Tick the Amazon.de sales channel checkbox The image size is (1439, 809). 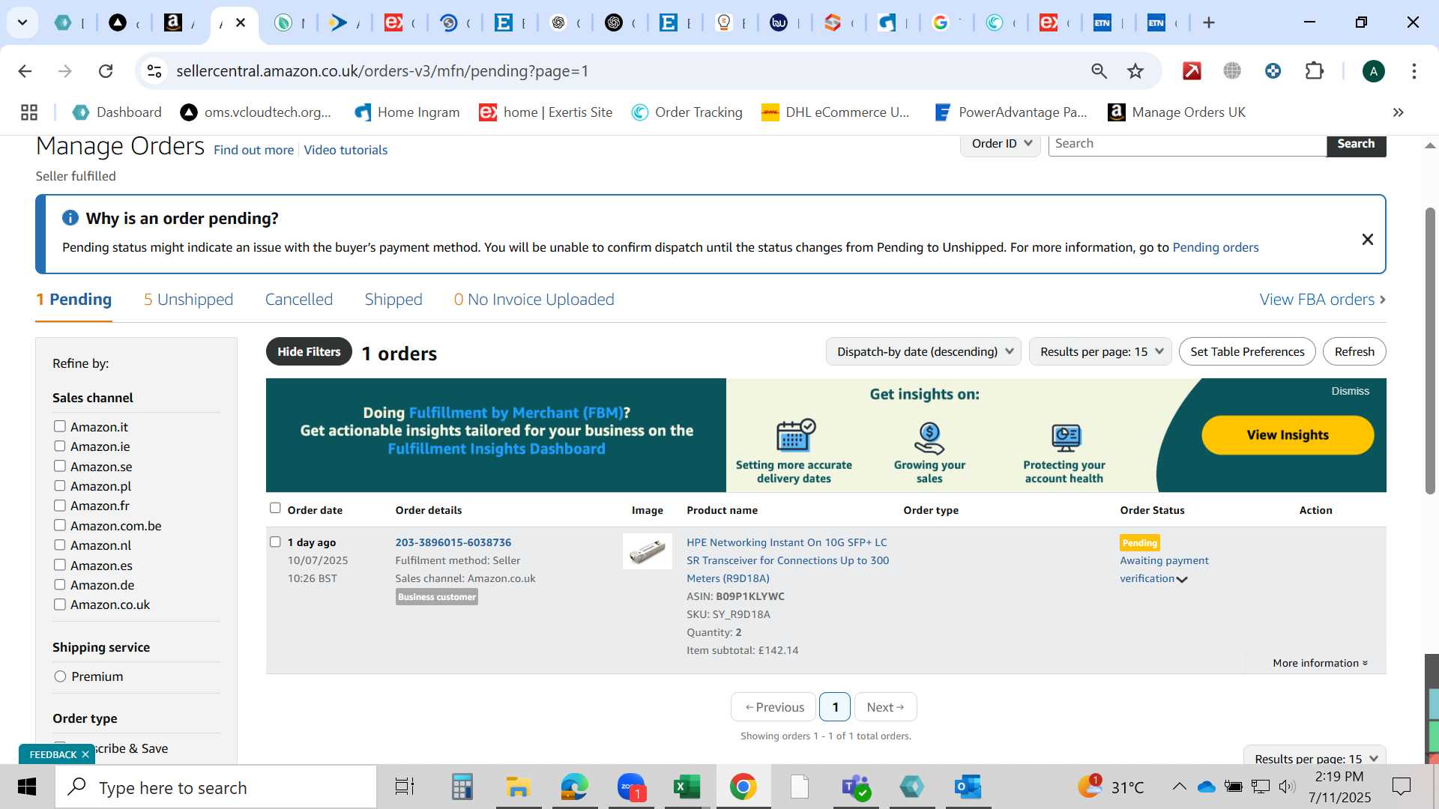tap(60, 585)
